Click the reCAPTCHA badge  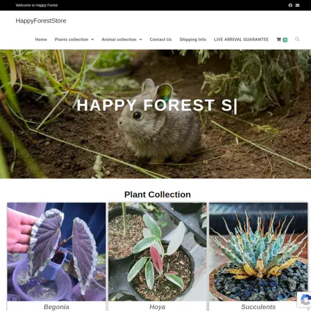click(304, 299)
